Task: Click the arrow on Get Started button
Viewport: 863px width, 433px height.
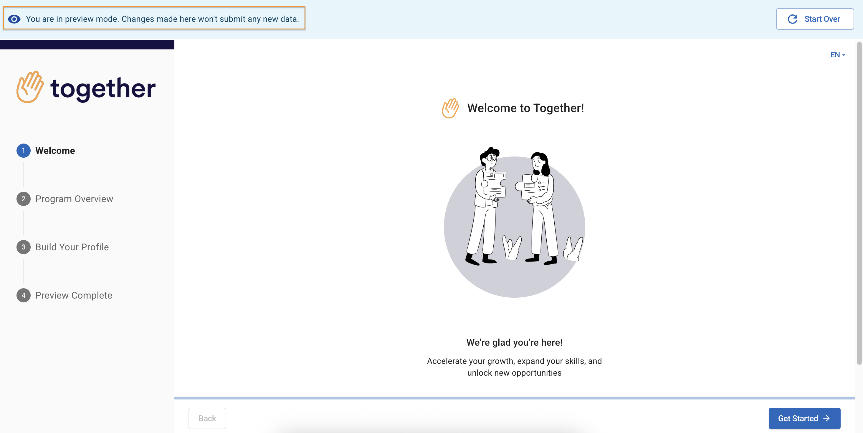Action: [x=826, y=418]
